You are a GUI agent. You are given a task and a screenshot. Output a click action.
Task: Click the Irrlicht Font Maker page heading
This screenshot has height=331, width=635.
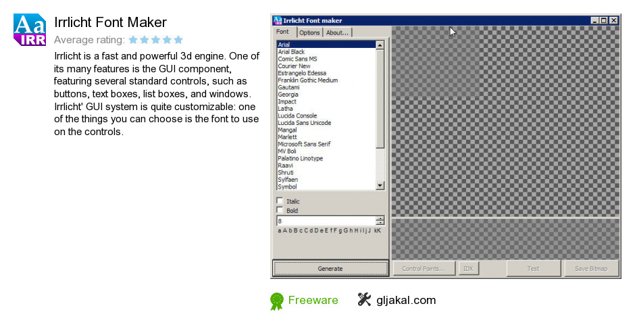click(110, 22)
